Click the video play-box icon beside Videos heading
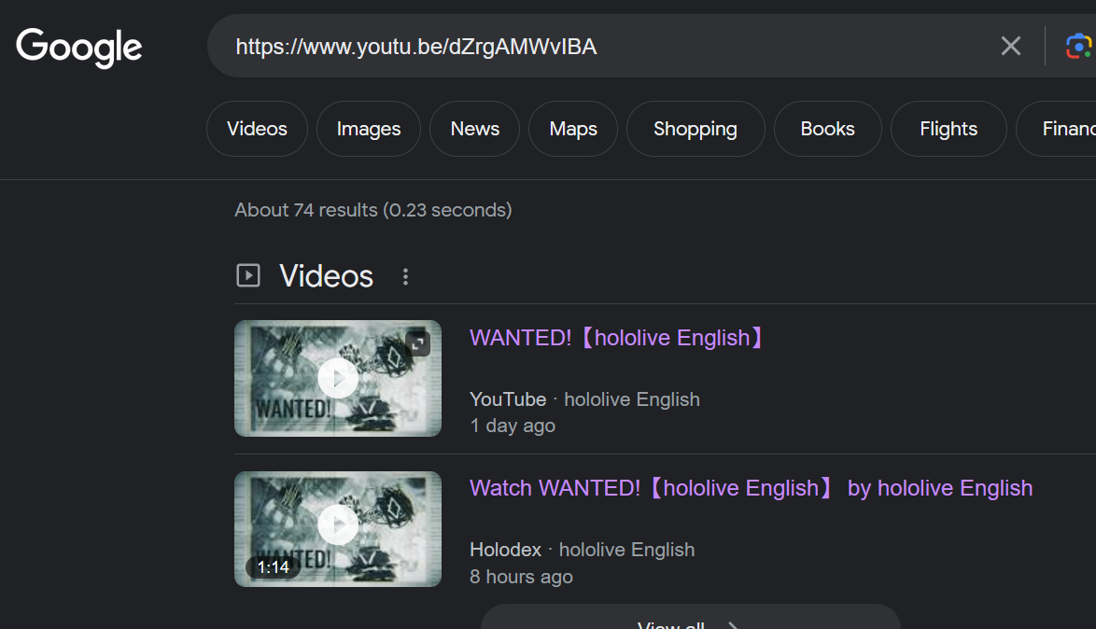The image size is (1096, 629). (248, 275)
